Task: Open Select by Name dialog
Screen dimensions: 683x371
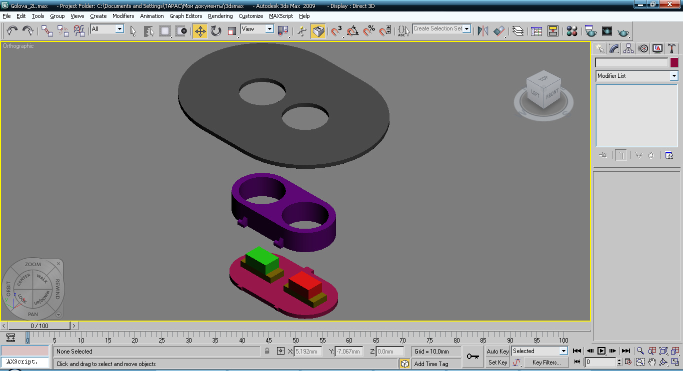Action: (148, 31)
